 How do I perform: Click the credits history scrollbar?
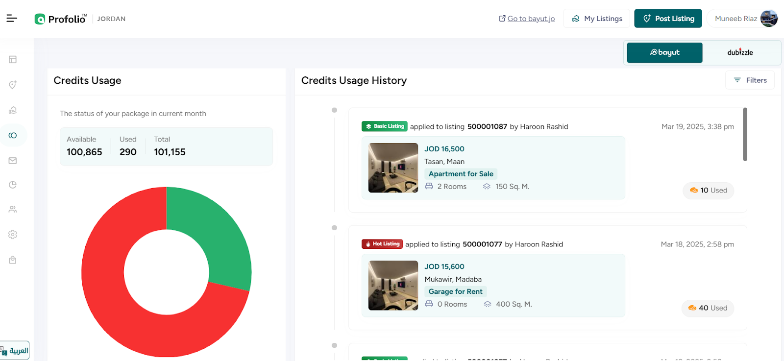point(745,134)
